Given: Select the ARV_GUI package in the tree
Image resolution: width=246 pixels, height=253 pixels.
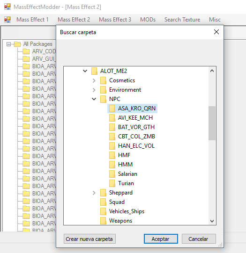Looking at the screenshot, I should coord(44,59).
